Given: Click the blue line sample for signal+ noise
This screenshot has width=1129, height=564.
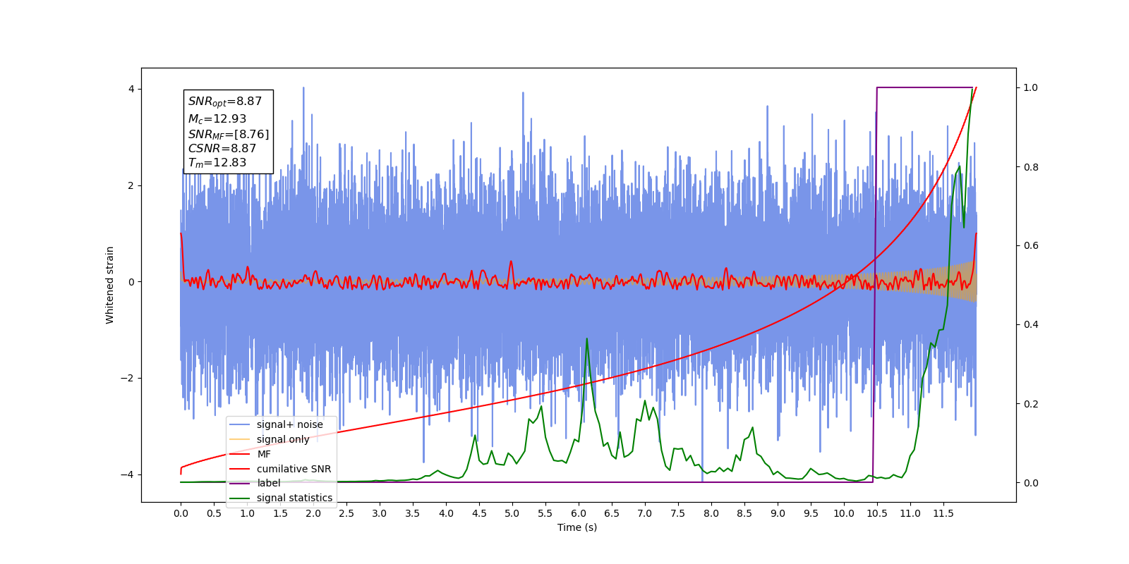Looking at the screenshot, I should coord(240,424).
